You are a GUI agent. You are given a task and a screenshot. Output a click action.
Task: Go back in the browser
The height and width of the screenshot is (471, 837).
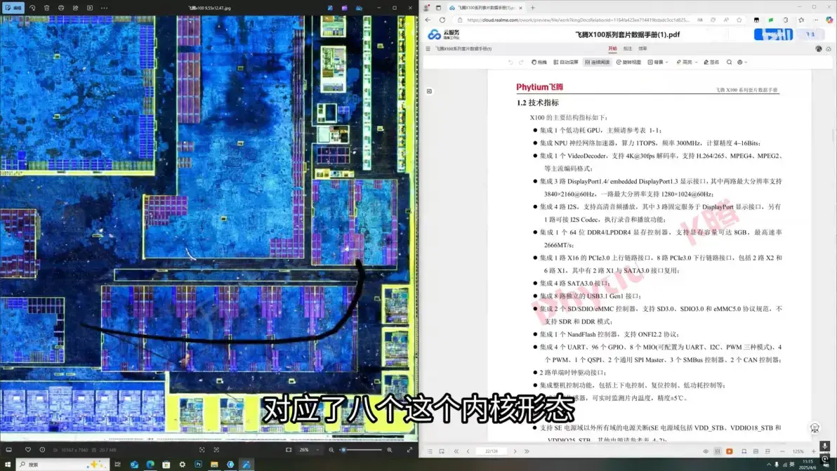[428, 20]
